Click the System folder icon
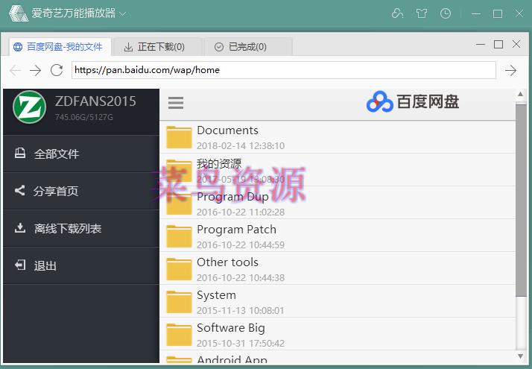The height and width of the screenshot is (369, 532). click(179, 302)
